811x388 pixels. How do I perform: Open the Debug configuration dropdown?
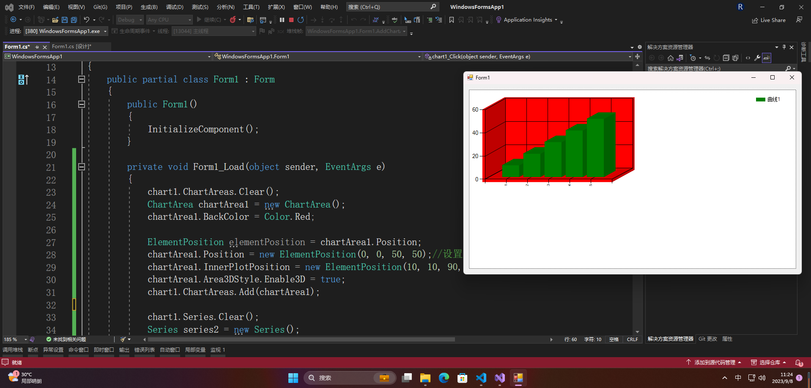130,20
